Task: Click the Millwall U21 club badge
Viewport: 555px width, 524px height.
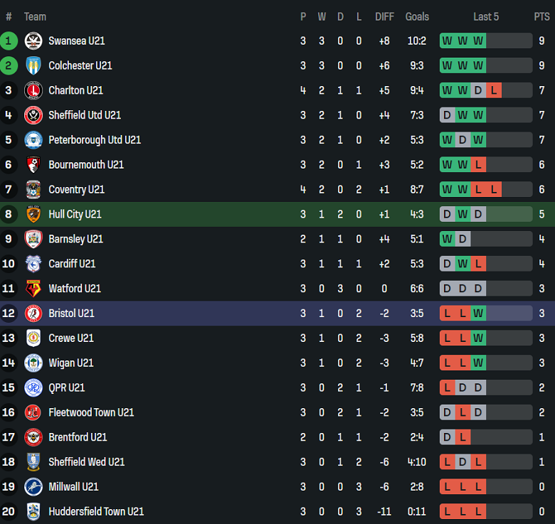Action: click(x=33, y=487)
